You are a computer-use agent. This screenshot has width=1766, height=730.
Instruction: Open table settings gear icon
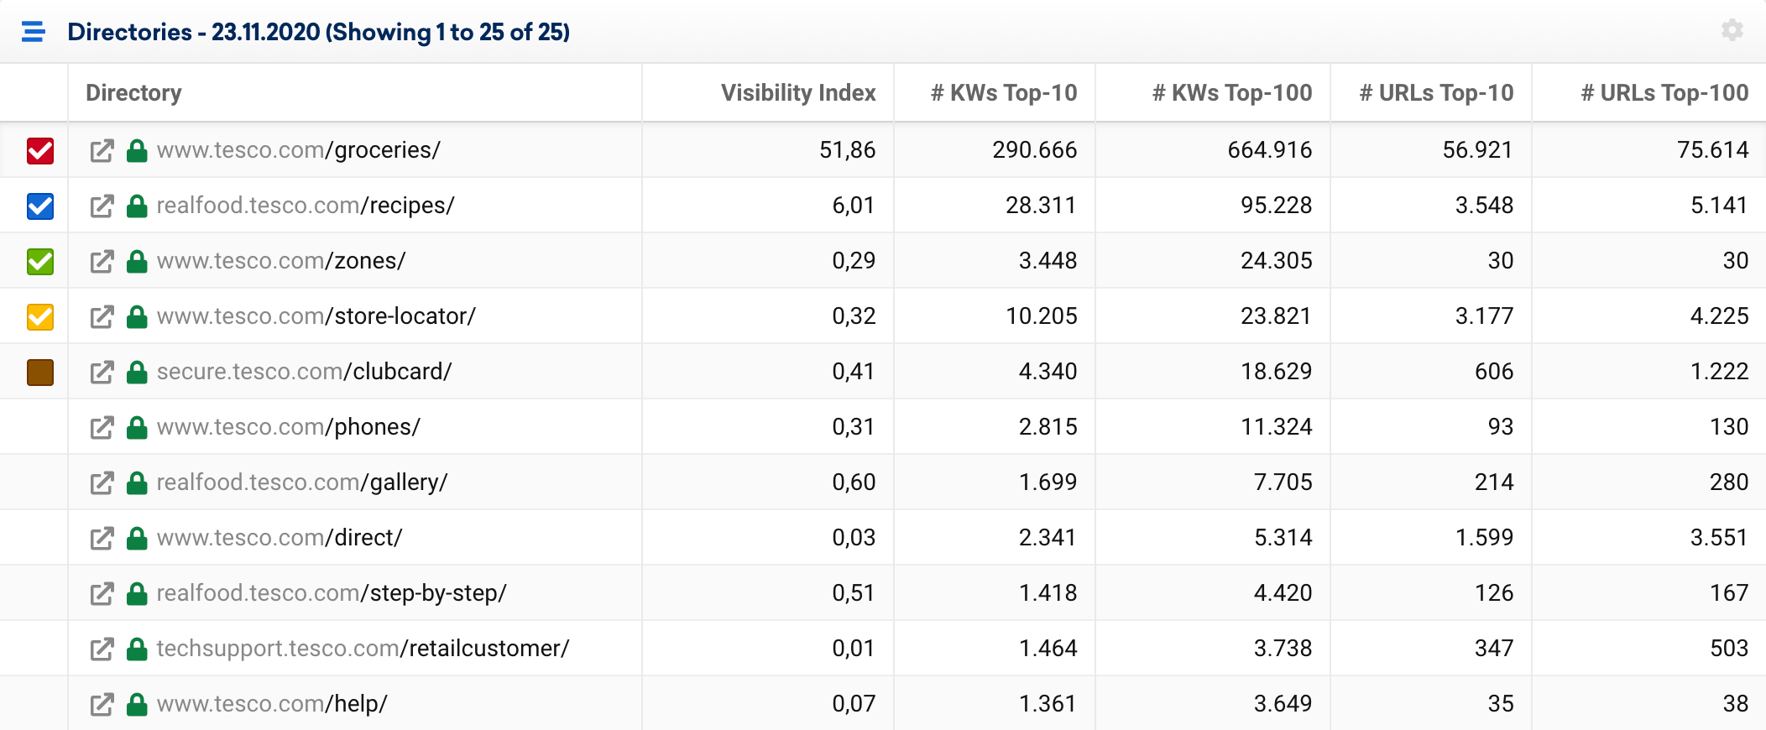tap(1732, 30)
